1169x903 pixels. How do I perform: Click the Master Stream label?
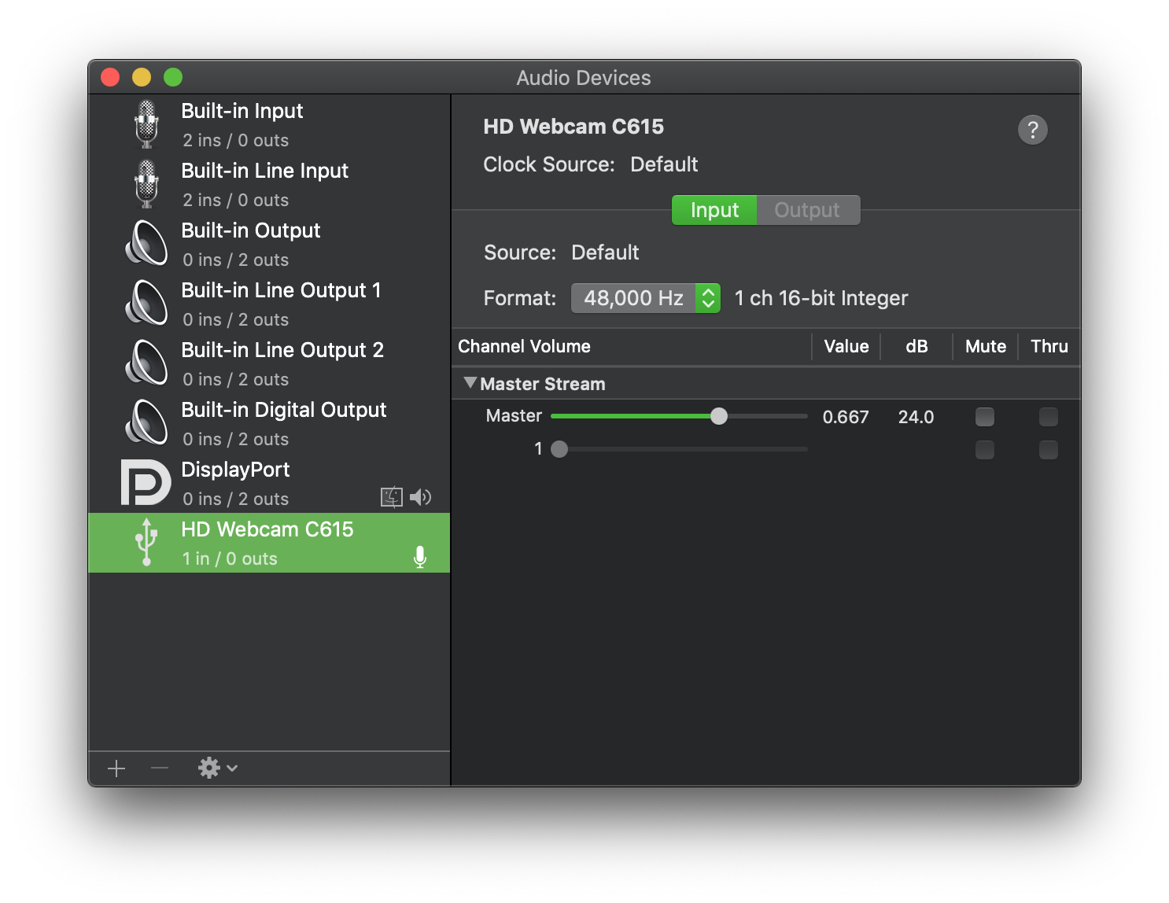coord(543,384)
